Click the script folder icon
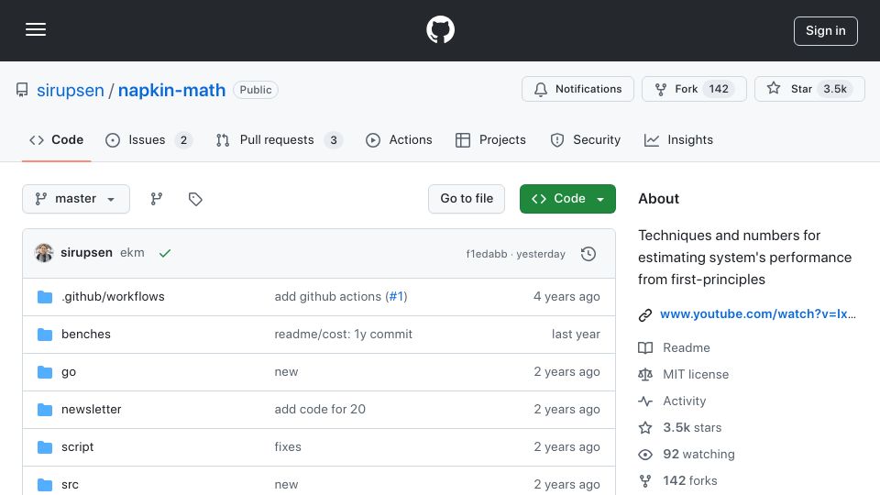The height and width of the screenshot is (495, 880). click(45, 447)
